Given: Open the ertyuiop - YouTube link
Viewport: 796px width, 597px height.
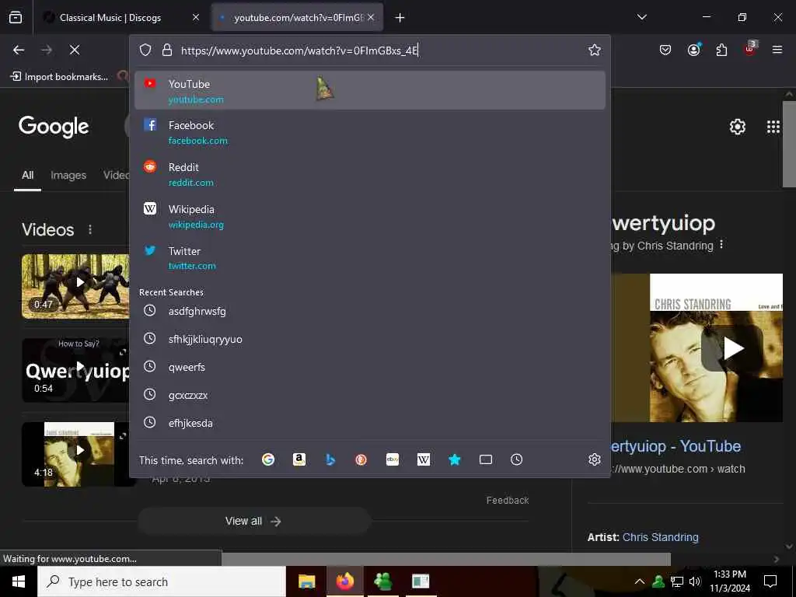Looking at the screenshot, I should [x=676, y=446].
